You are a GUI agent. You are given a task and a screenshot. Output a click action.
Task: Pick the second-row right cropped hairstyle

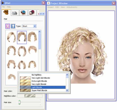(x=33, y=50)
